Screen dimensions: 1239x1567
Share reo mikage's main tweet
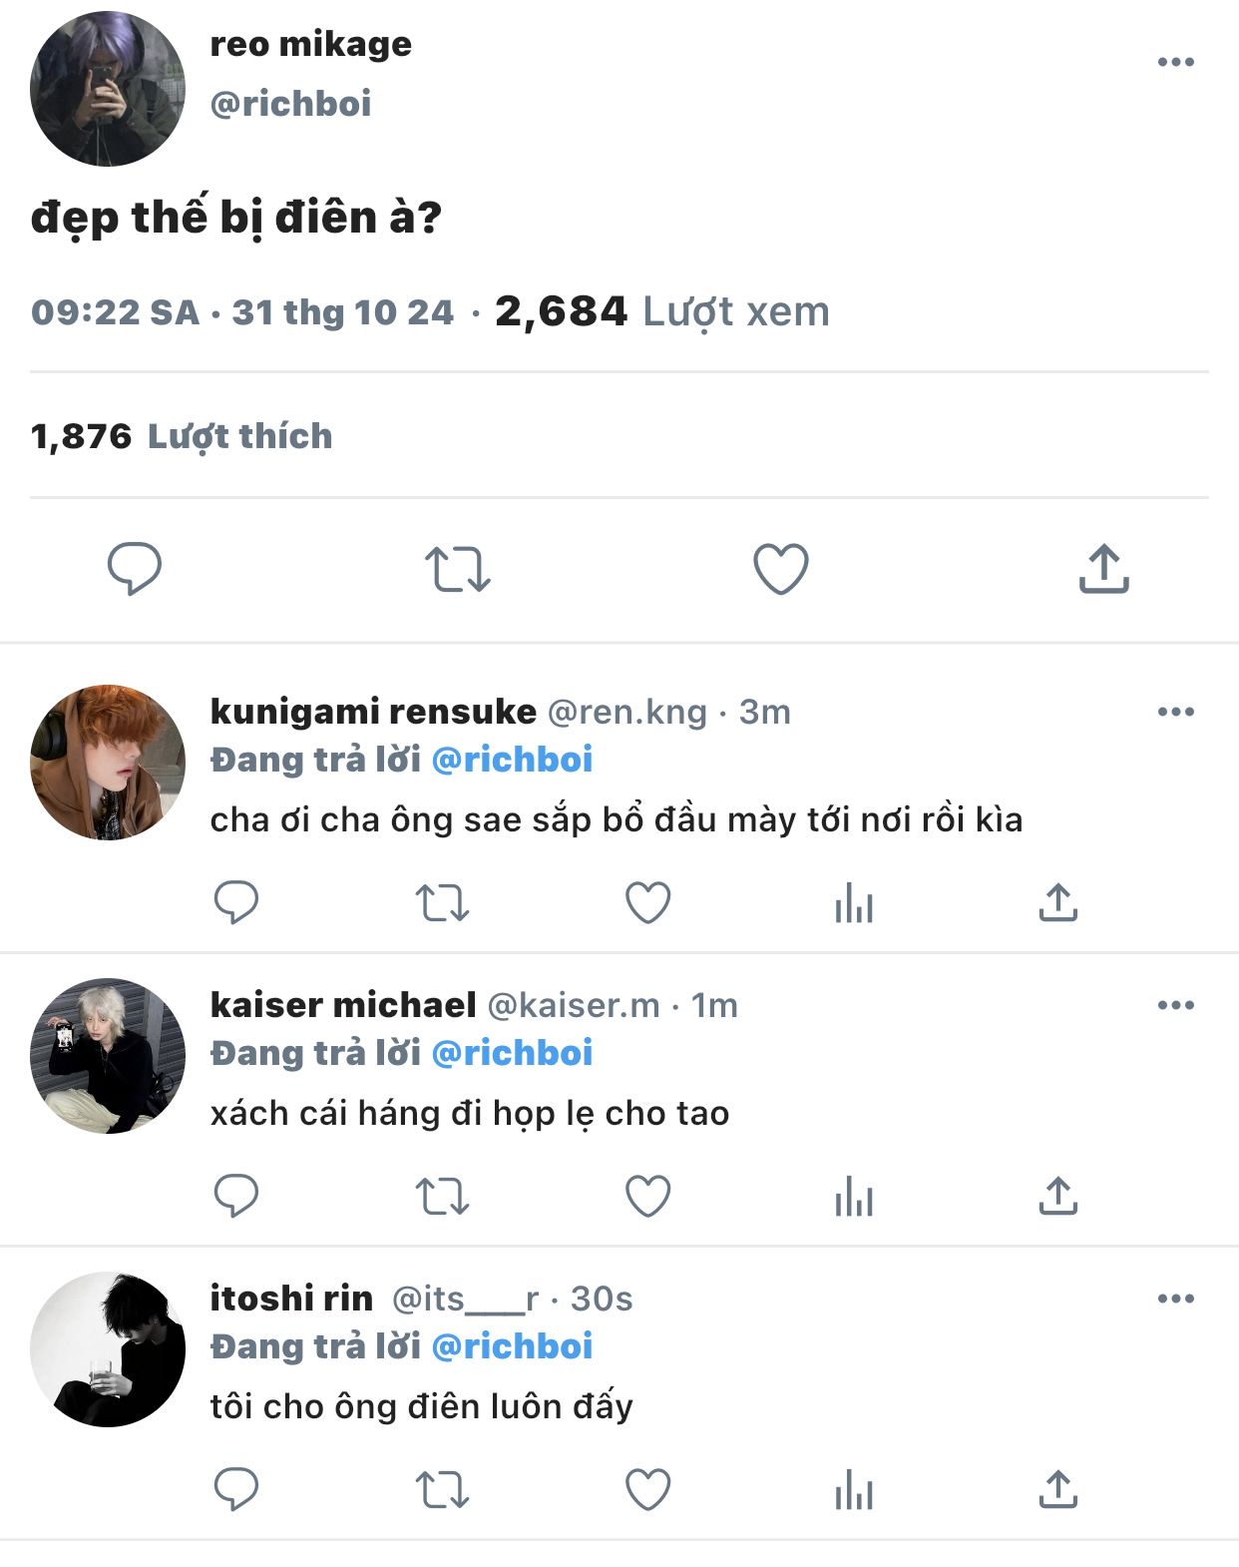click(x=1103, y=569)
